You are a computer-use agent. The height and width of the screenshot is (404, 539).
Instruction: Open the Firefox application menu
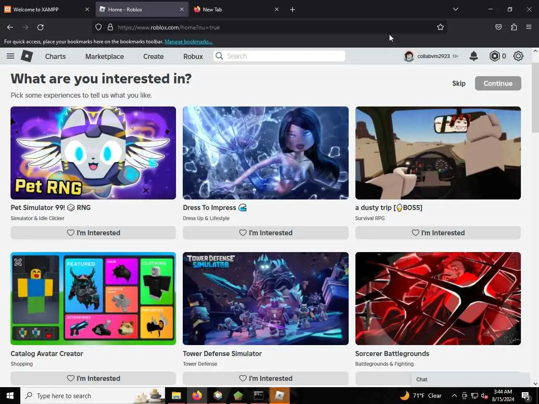pos(529,27)
